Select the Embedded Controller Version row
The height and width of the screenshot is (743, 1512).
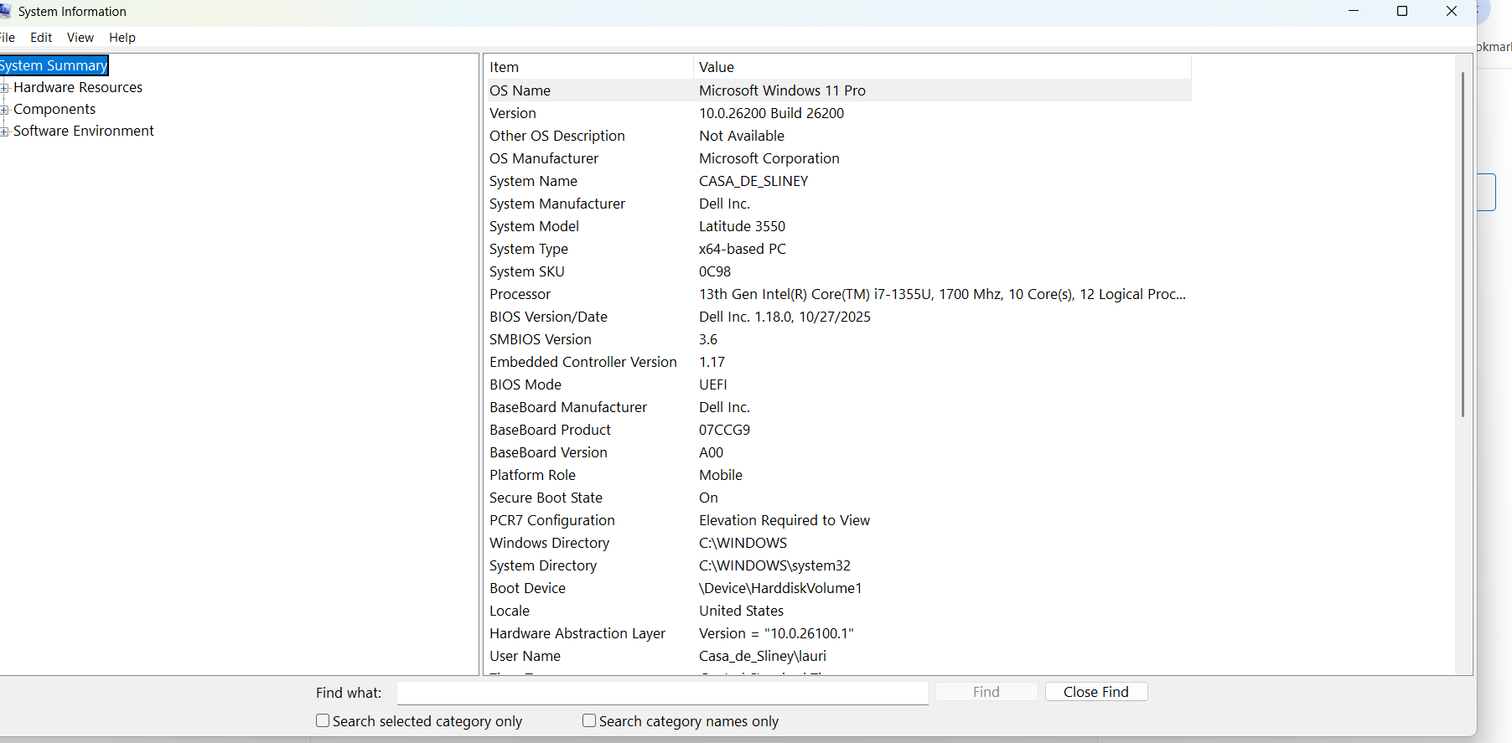[x=838, y=362]
